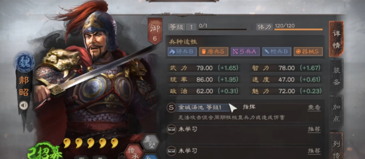Select the 盾兵S shield troop badge

point(214,51)
